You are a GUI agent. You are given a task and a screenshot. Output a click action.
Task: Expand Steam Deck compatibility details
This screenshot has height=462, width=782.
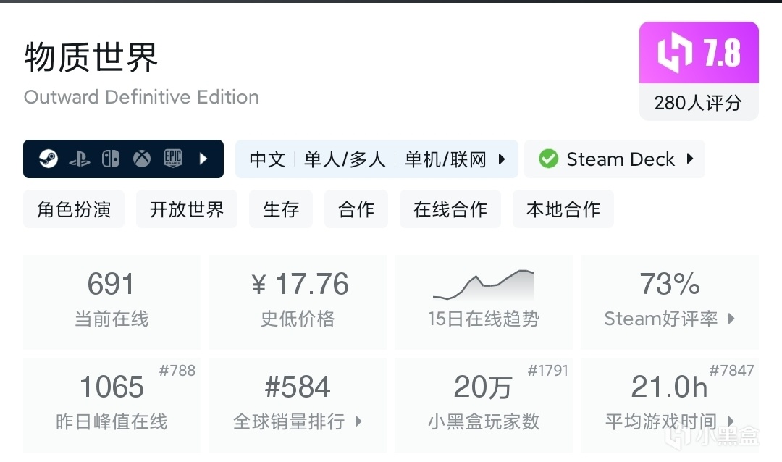pos(690,159)
